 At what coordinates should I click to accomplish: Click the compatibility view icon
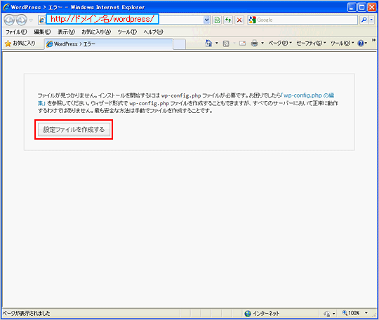click(217, 20)
